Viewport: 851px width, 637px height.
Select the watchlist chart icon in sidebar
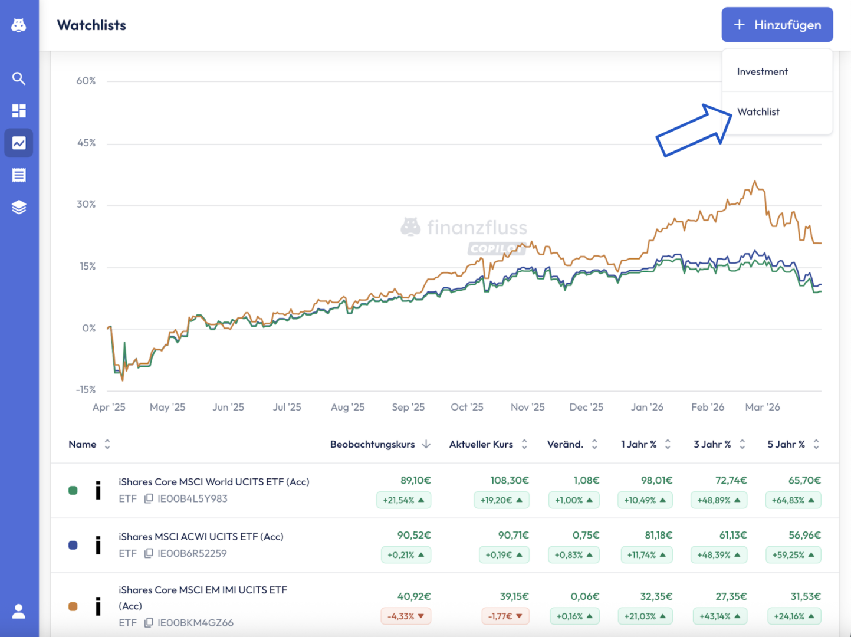pyautogui.click(x=19, y=143)
